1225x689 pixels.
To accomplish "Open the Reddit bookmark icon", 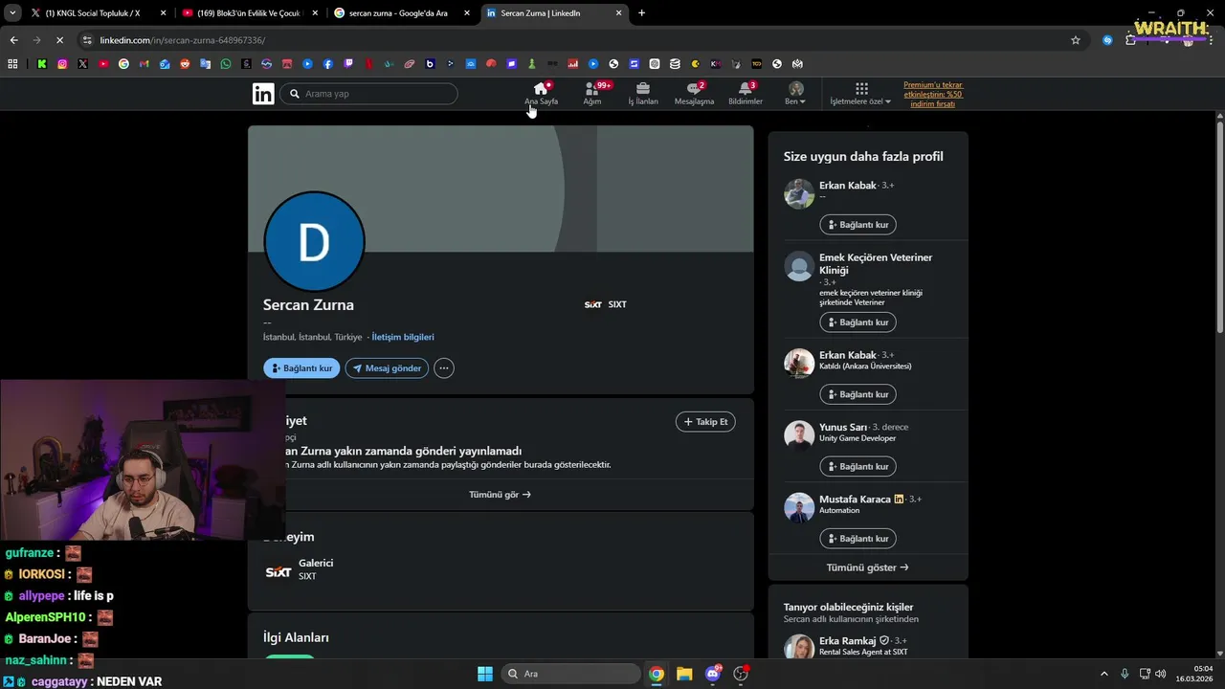I will 185,64.
